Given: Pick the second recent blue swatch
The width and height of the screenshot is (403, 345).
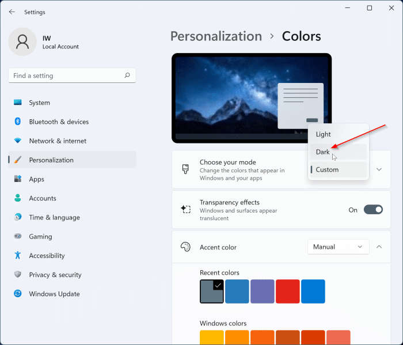Looking at the screenshot, I should [237, 291].
